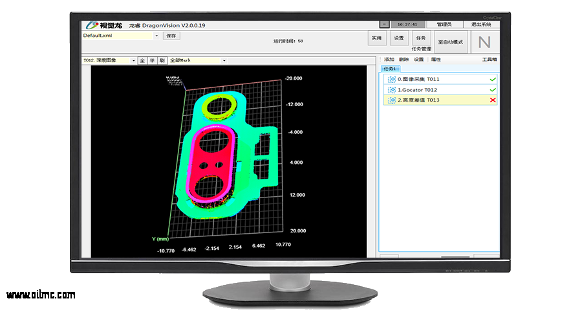Click 退出系统 to exit the system
The image size is (582, 314).
click(481, 25)
